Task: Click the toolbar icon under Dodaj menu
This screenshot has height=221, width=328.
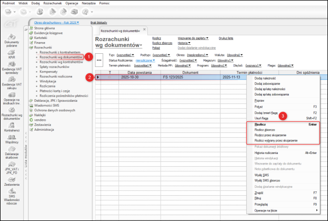Action: (x=40, y=12)
